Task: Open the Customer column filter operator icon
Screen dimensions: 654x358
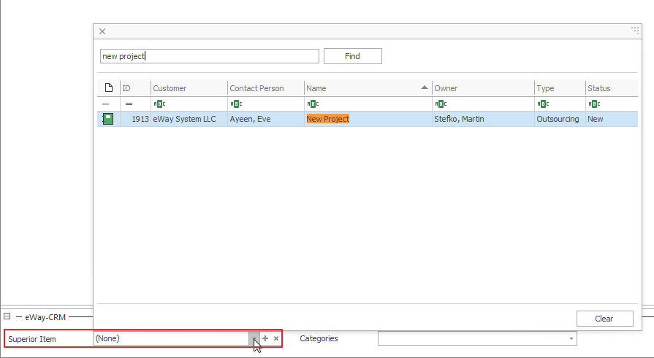Action: coord(158,104)
